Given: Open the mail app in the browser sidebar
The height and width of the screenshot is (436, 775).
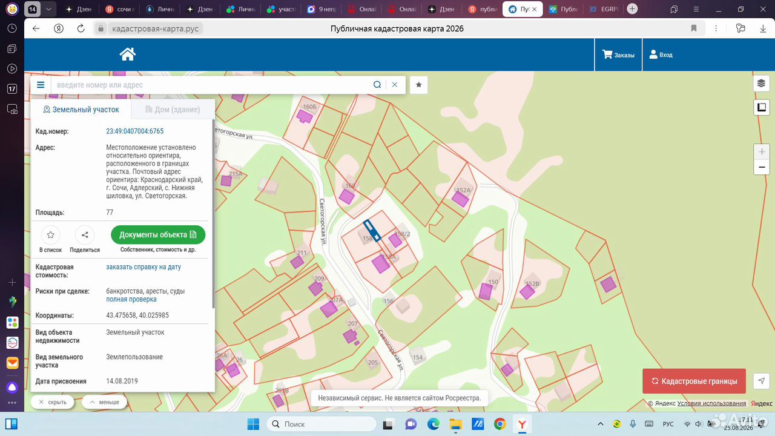Looking at the screenshot, I should point(12,363).
